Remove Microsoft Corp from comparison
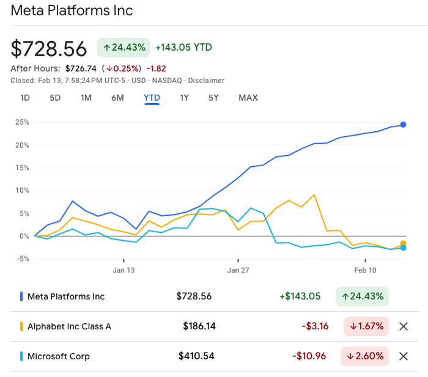The height and width of the screenshot is (377, 428). pos(403,356)
